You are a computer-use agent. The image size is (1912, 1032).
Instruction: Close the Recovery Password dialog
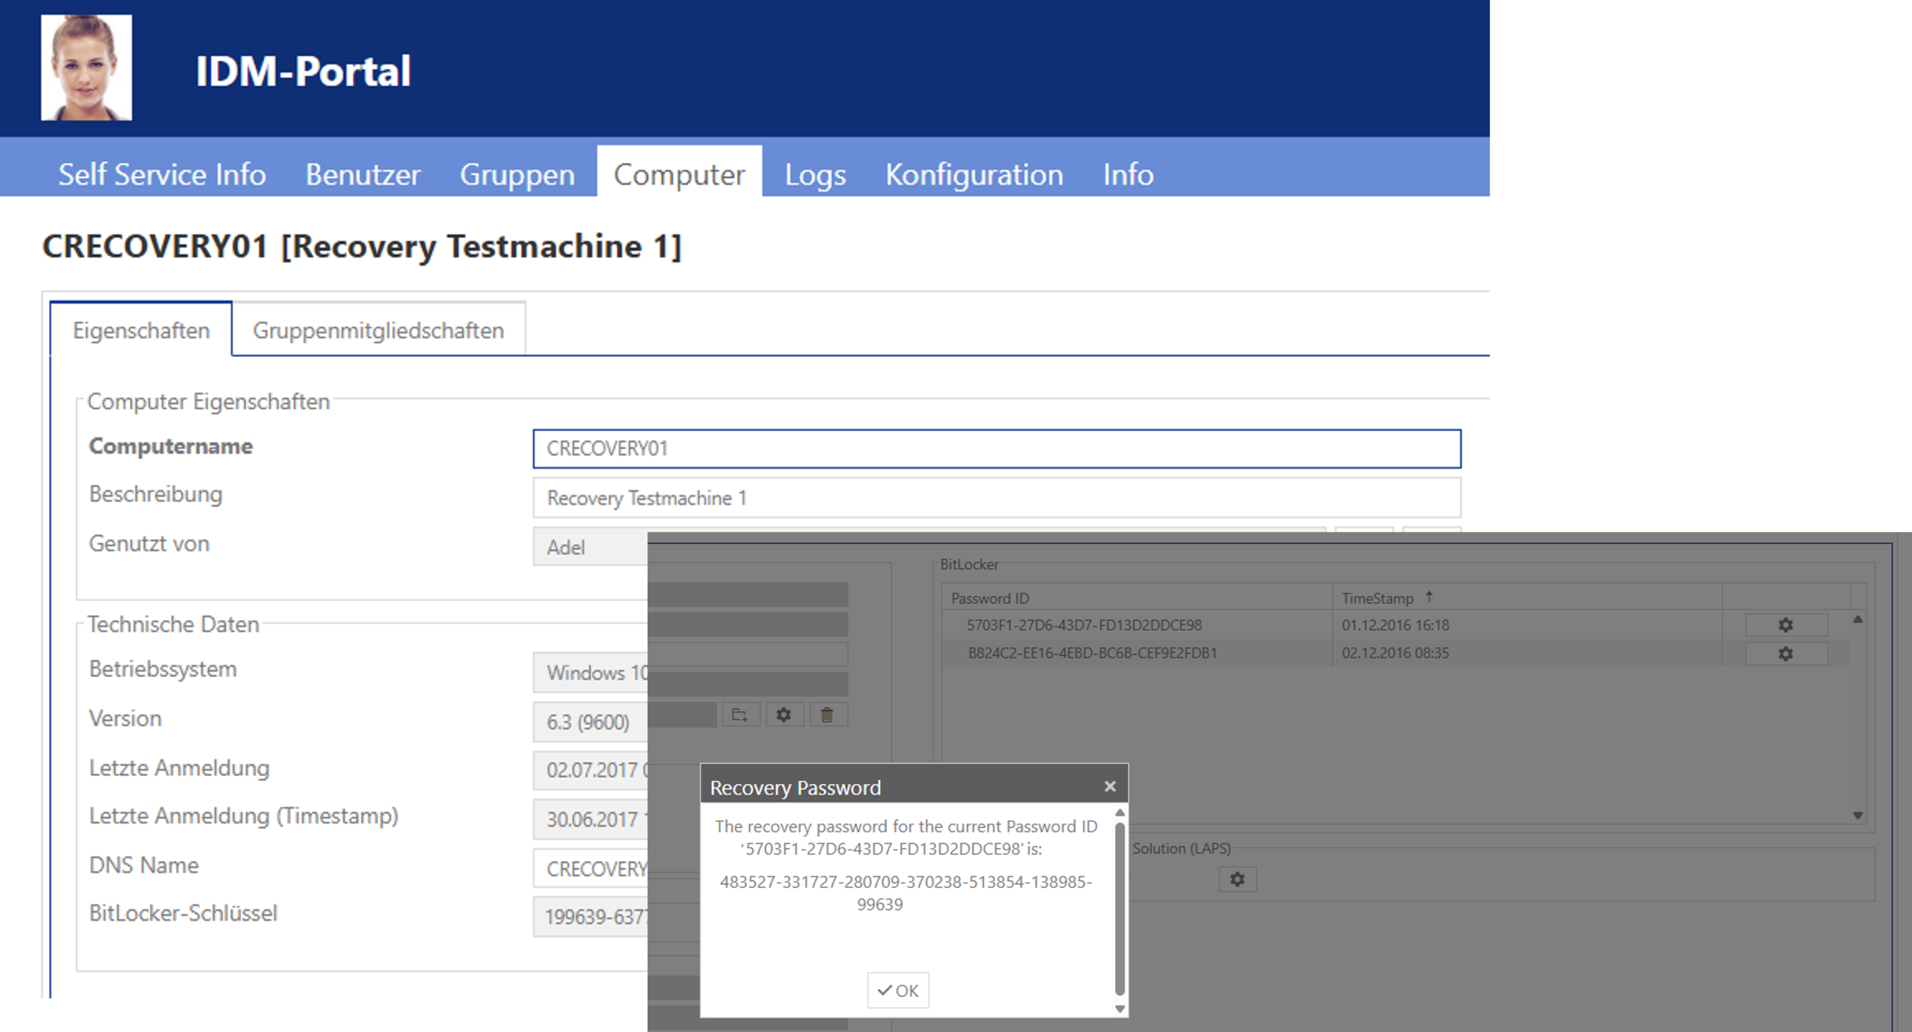point(1110,785)
